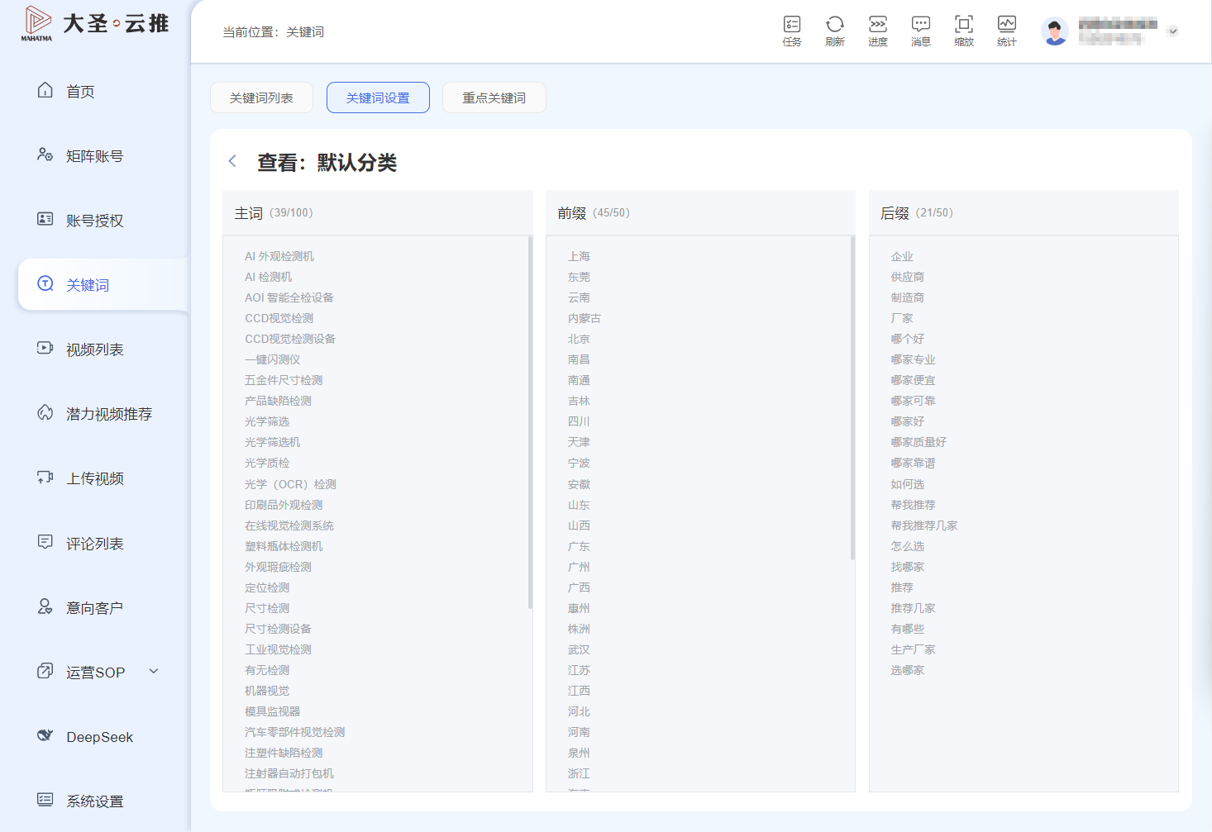Click suffix 选哪家
Viewport: 1212px width, 832px height.
click(908, 670)
